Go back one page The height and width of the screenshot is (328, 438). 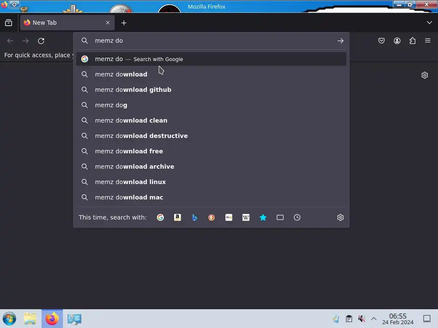[10, 41]
